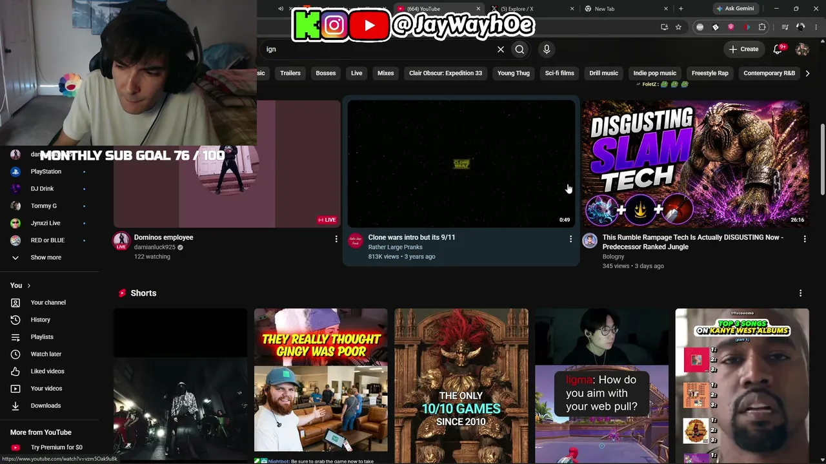Click the Downloads arrow icon
Viewport: 826px width, 464px height.
15,406
